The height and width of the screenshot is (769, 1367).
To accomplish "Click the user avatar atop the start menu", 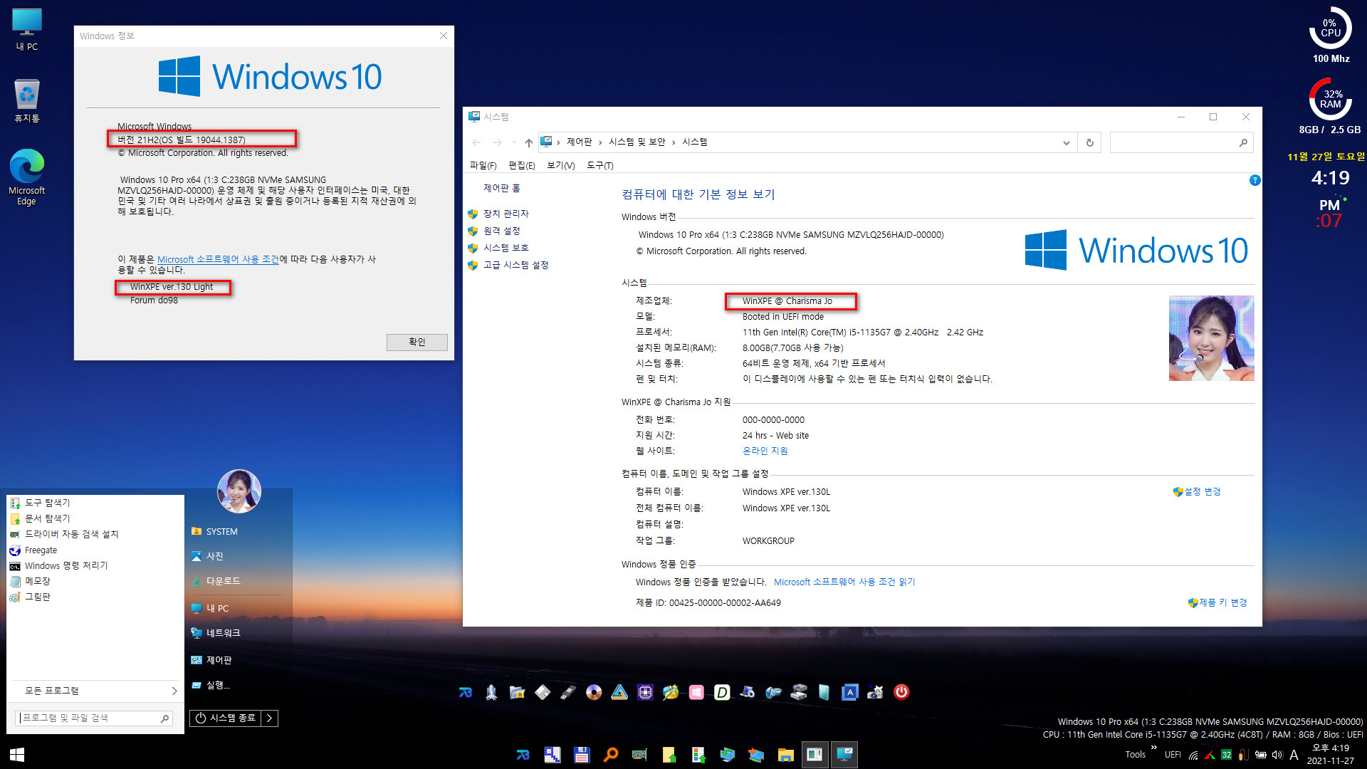I will point(239,491).
